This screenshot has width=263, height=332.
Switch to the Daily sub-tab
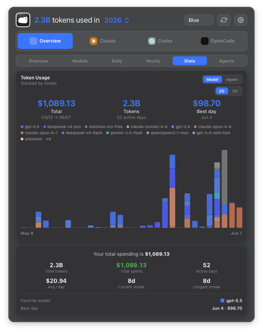pyautogui.click(x=117, y=61)
